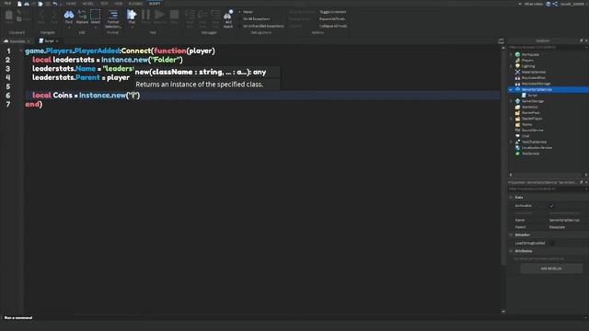The image size is (589, 331).
Task: Select StarterGui in Explorer
Action: tap(530, 107)
